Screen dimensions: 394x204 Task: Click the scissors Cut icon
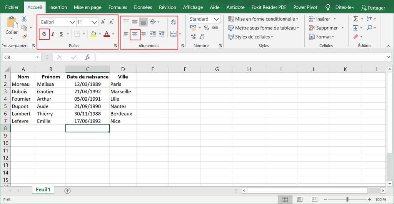(x=24, y=19)
